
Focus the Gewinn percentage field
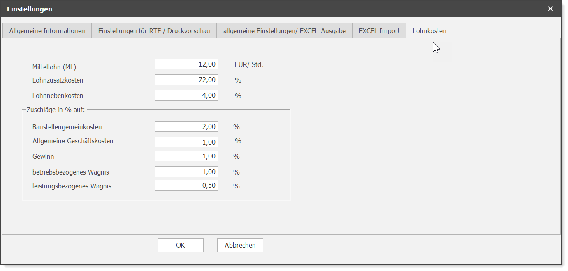click(x=186, y=156)
